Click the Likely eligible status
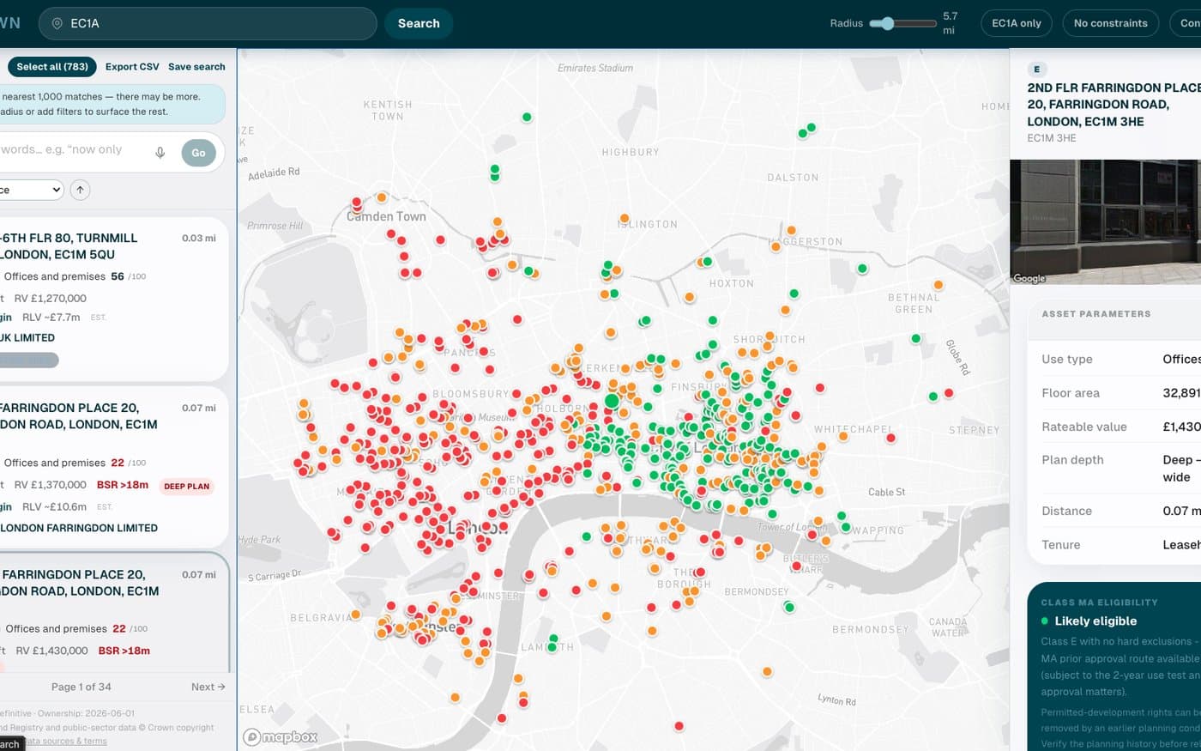 coord(1095,621)
